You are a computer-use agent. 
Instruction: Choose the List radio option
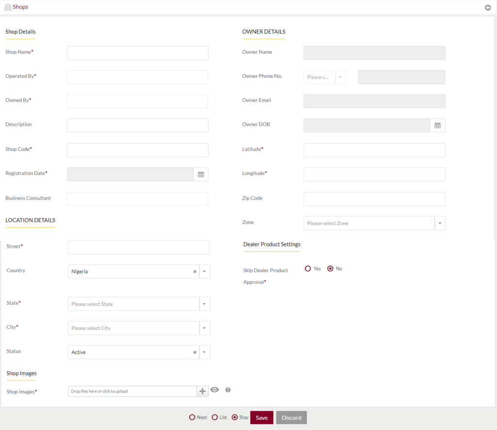click(x=215, y=417)
